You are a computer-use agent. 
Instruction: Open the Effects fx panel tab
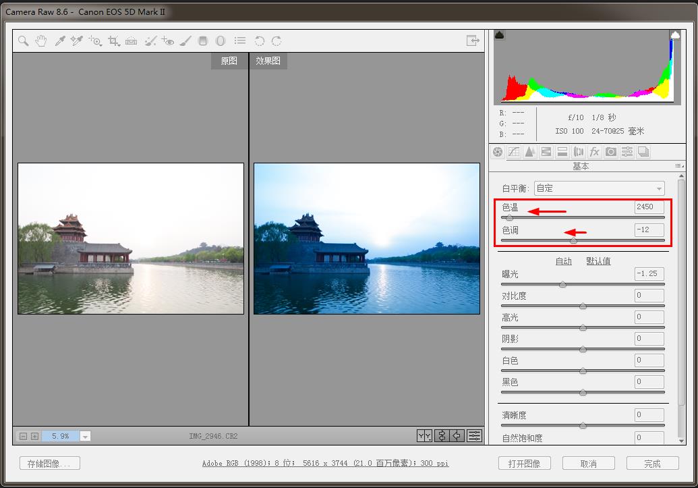pos(594,152)
